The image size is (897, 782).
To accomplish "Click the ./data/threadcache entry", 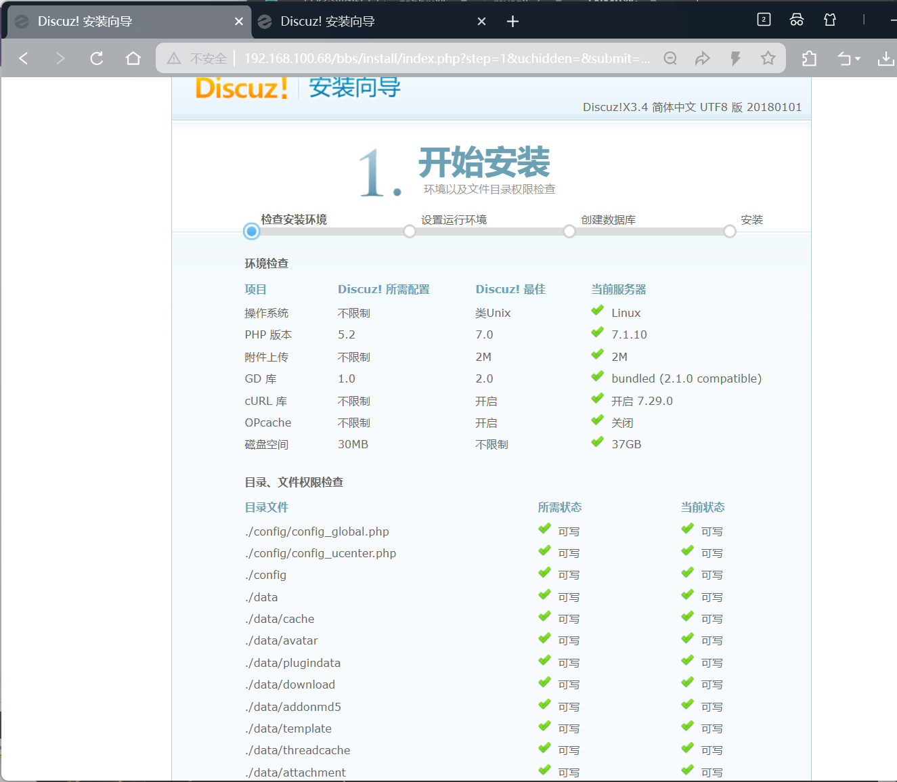I will tap(297, 750).
